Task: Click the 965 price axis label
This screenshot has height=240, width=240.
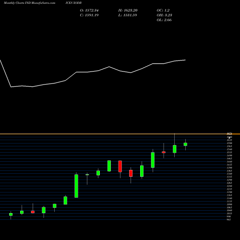Action: pyautogui.click(x=229, y=219)
